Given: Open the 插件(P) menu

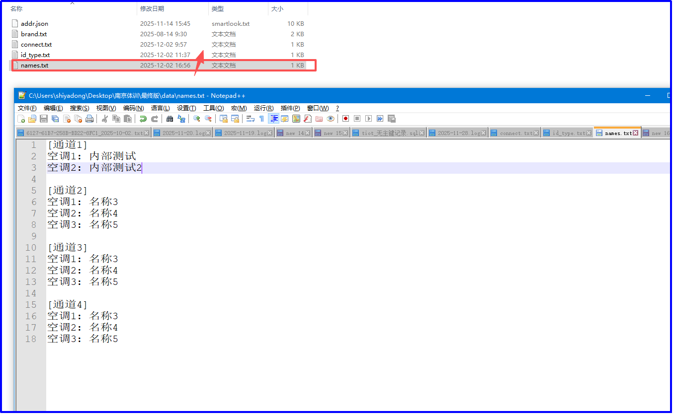Looking at the screenshot, I should [x=290, y=108].
